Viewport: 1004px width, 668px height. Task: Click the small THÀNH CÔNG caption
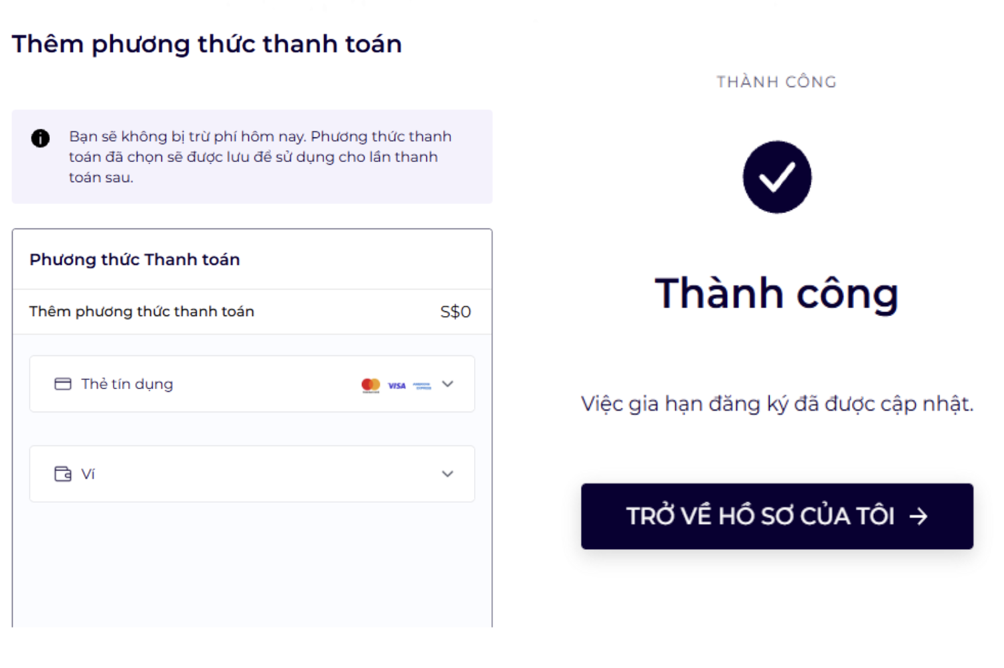[777, 82]
